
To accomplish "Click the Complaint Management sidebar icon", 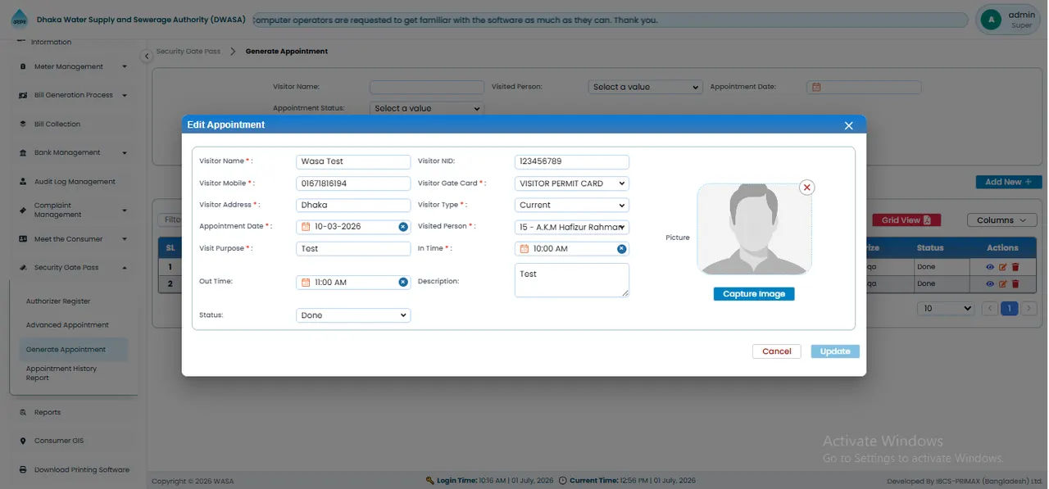I will pos(23,211).
